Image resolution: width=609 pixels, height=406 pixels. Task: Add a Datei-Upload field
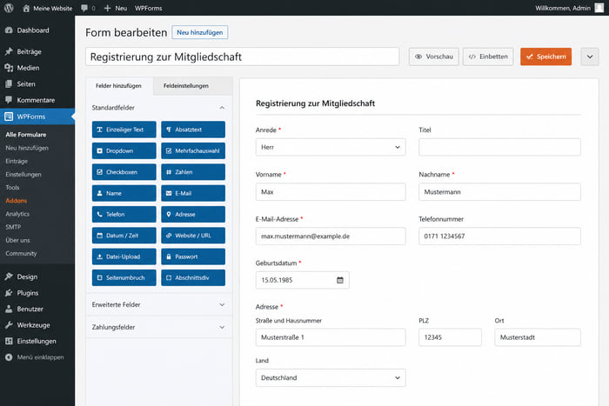pyautogui.click(x=124, y=256)
